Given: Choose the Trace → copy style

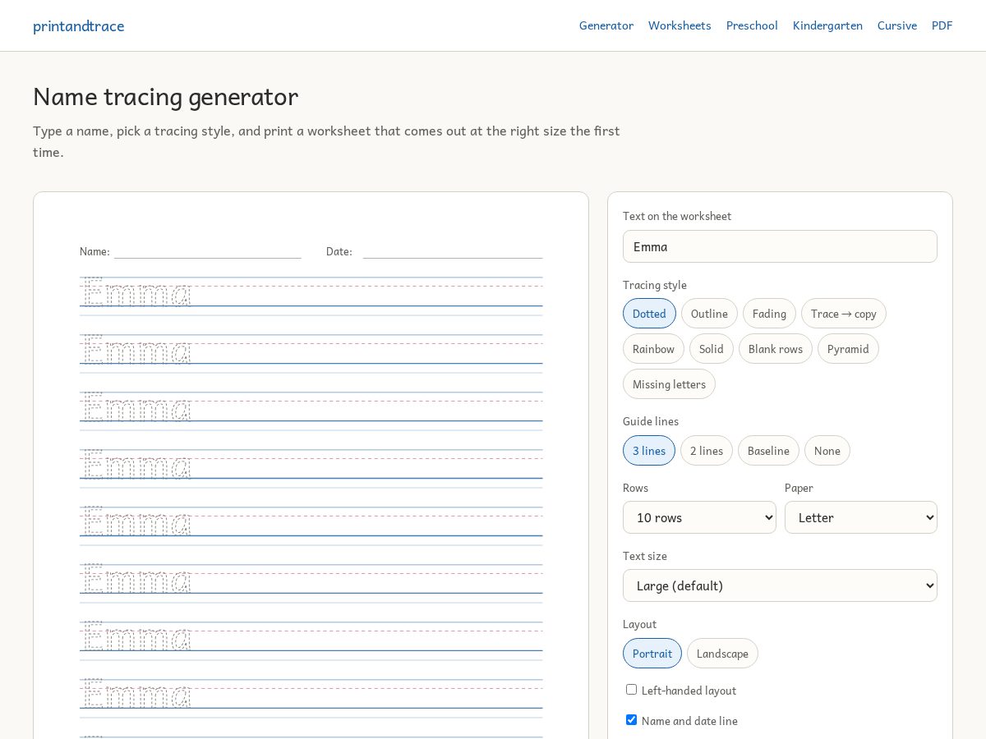Looking at the screenshot, I should coord(844,314).
